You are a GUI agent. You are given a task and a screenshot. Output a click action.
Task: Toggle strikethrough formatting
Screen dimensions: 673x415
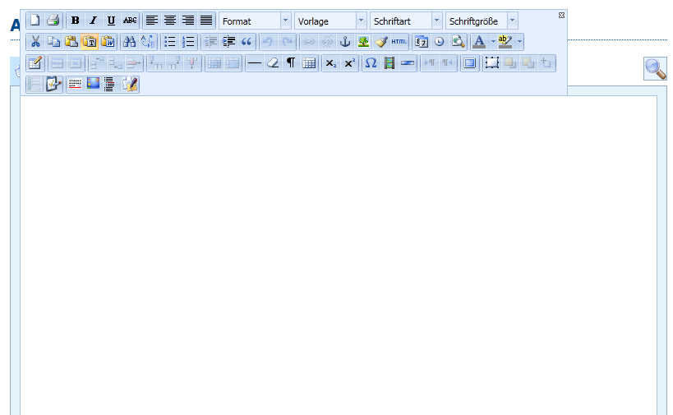(130, 21)
